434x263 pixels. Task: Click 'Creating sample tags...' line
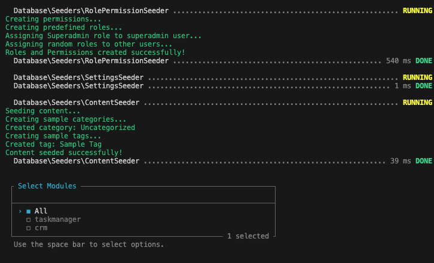click(x=53, y=136)
